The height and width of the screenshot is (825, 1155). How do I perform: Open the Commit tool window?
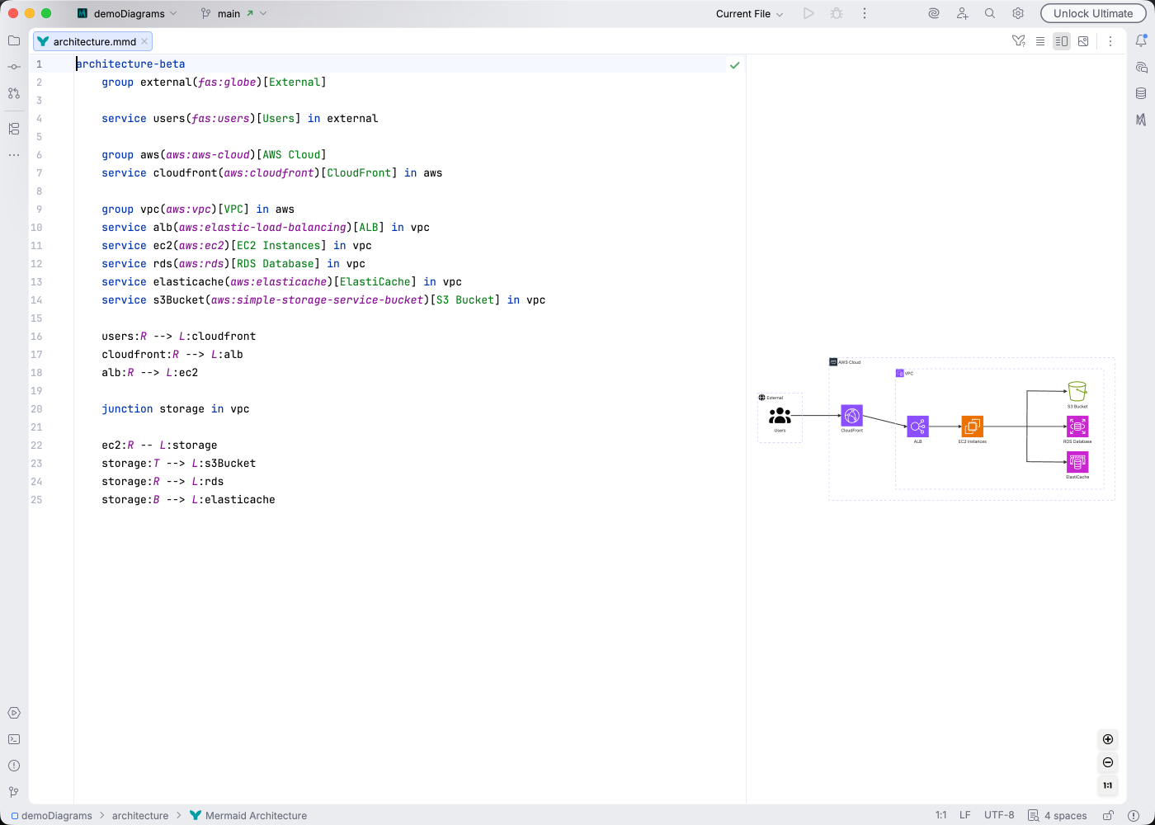click(x=13, y=67)
